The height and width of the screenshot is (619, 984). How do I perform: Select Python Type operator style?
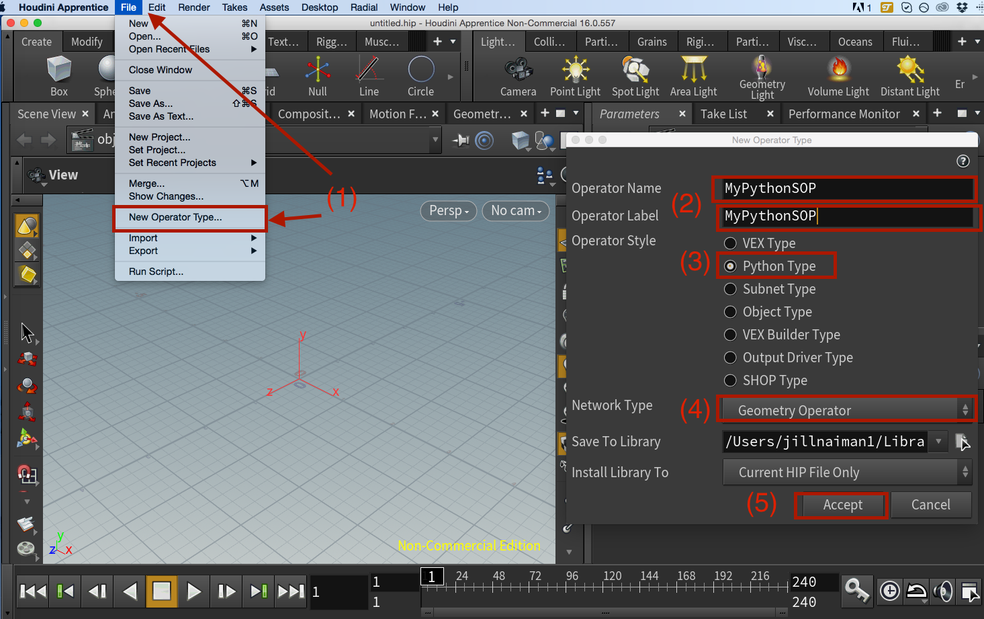[730, 266]
